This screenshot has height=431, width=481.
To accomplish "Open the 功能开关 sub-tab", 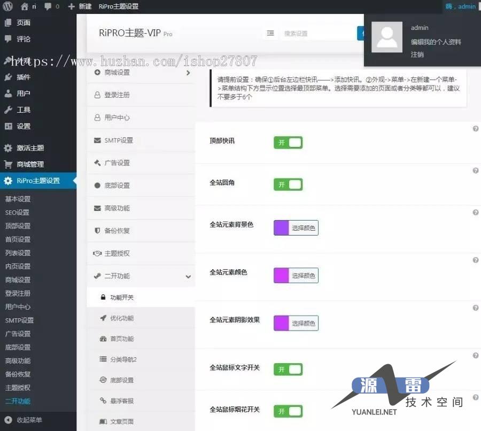I will pos(141,297).
